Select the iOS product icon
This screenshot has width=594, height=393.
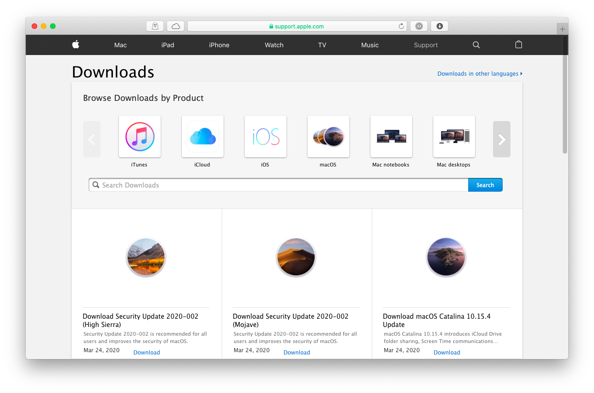pos(265,136)
